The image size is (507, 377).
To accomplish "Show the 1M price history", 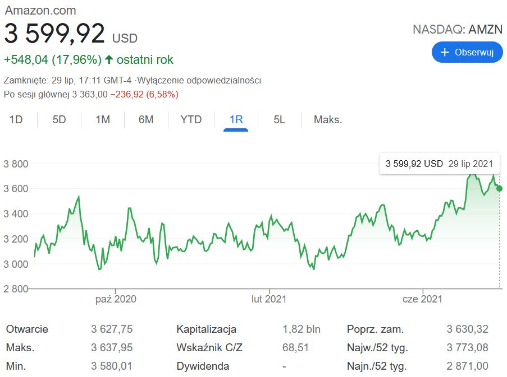I will tap(103, 119).
